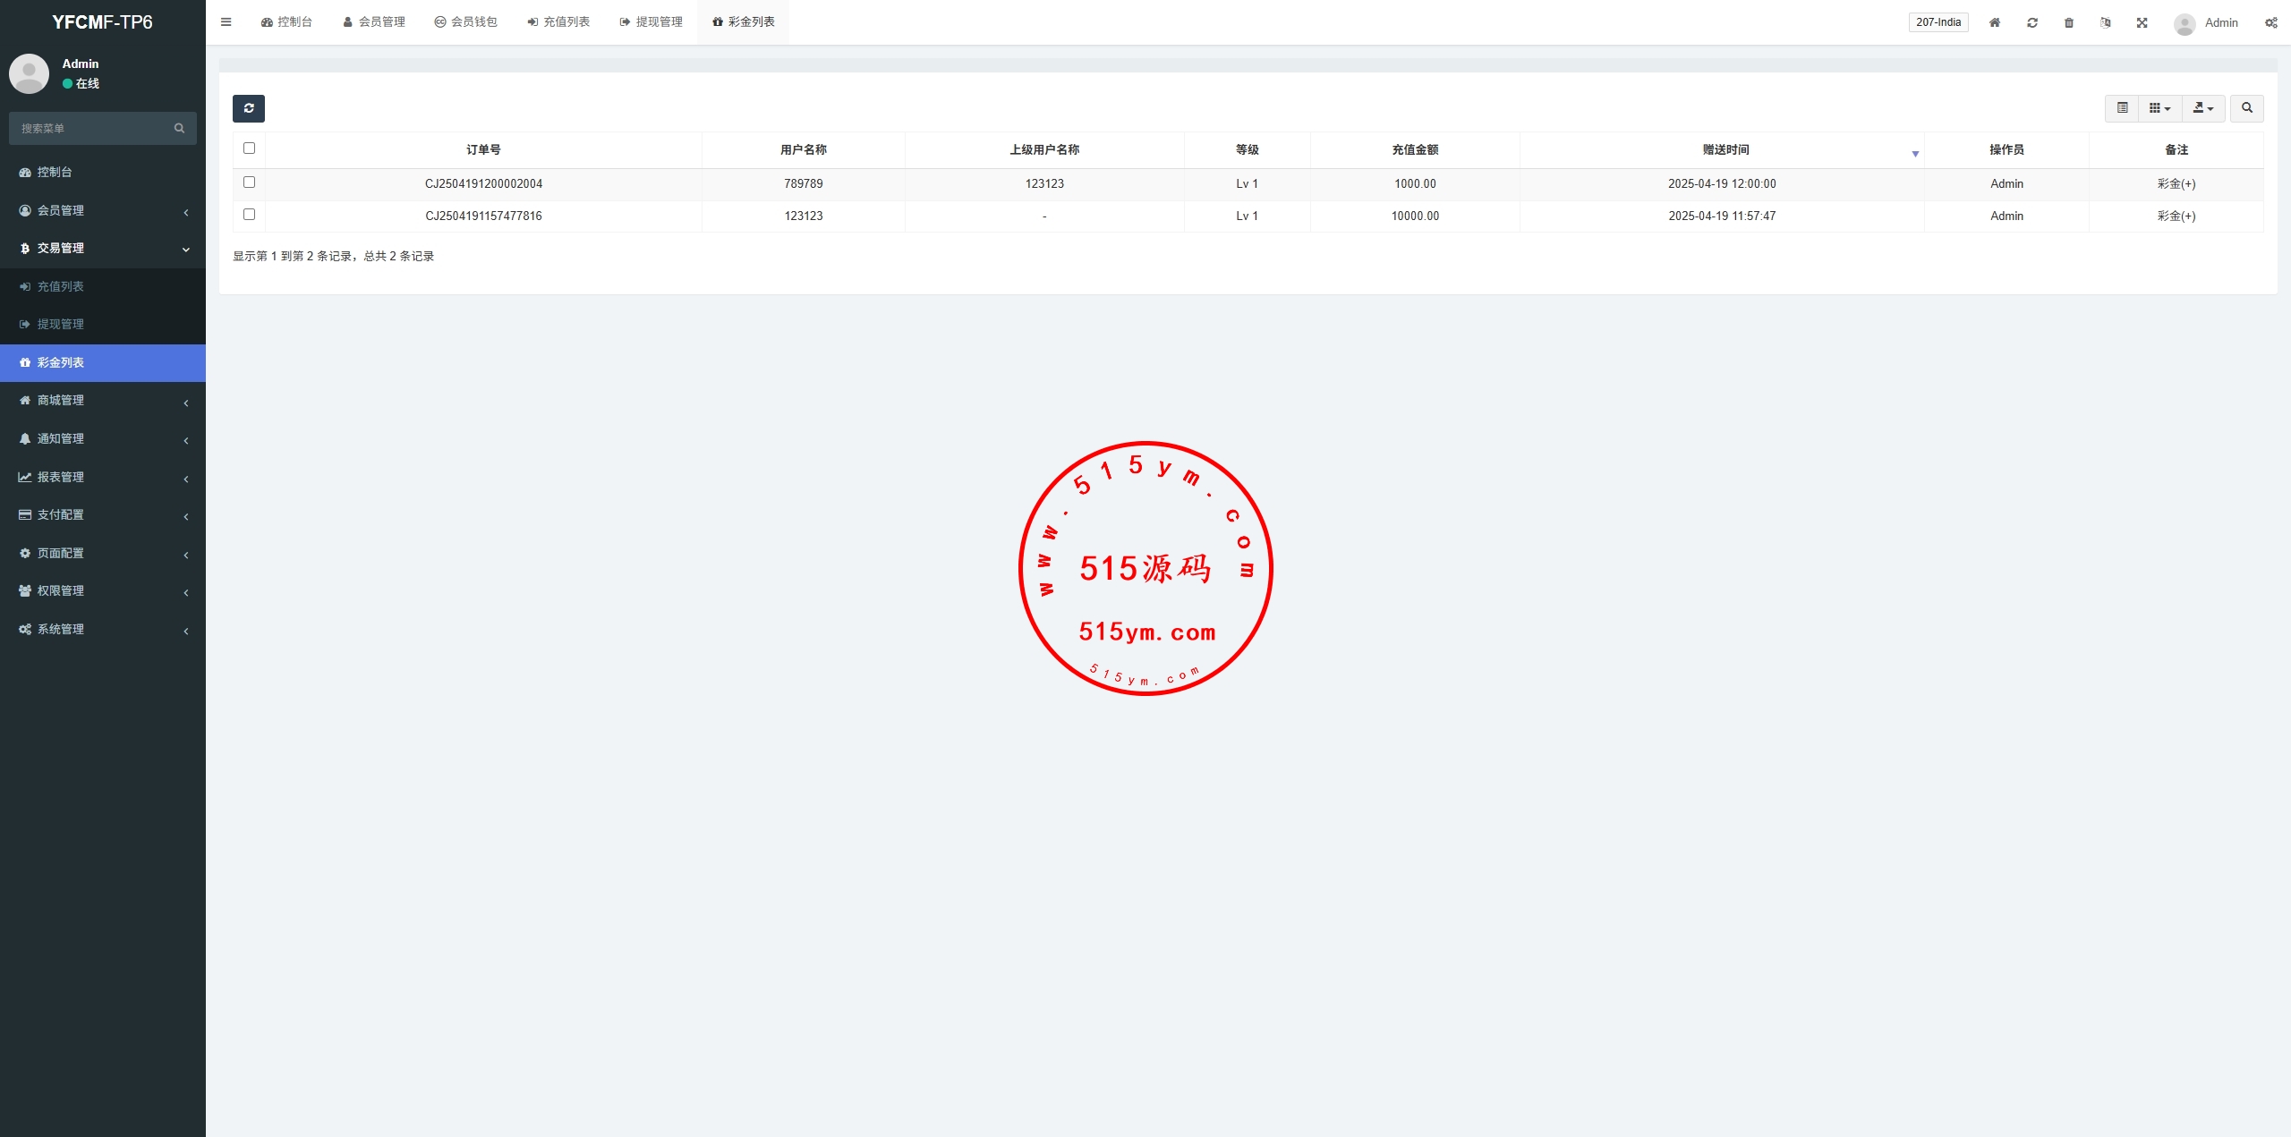Check the row for order CJ2504191157477816
This screenshot has height=1137, width=2291.
coord(250,215)
